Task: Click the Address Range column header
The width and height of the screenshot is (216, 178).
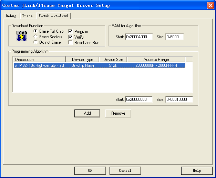Action: [x=156, y=60]
